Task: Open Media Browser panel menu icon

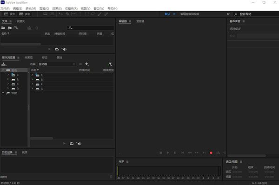Action: [18, 57]
